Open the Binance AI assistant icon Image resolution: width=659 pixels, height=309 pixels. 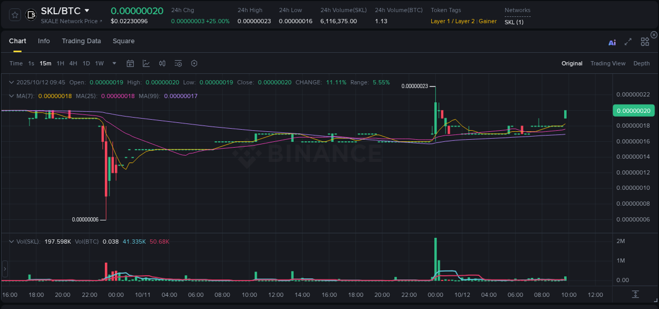click(x=612, y=42)
